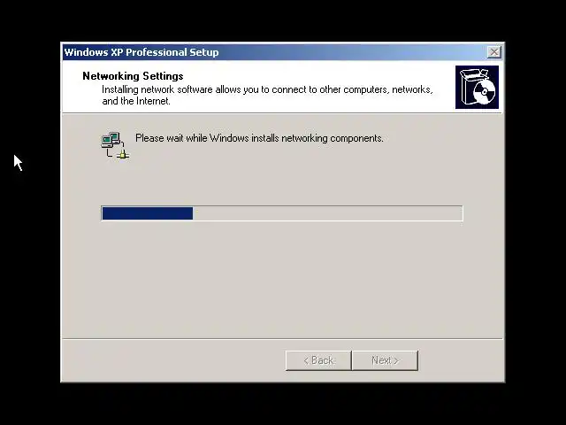Image resolution: width=566 pixels, height=425 pixels.
Task: Close the Windows XP Professional Setup dialog
Action: click(493, 52)
